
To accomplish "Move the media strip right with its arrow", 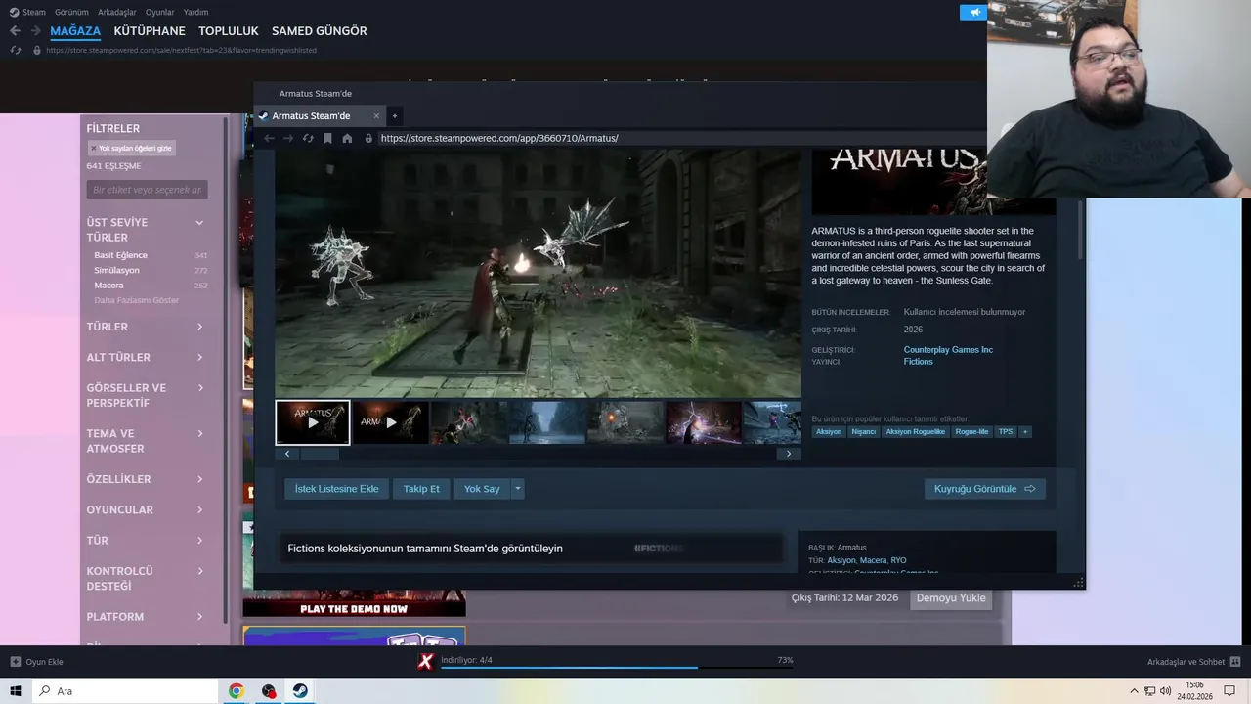I will click(x=789, y=454).
